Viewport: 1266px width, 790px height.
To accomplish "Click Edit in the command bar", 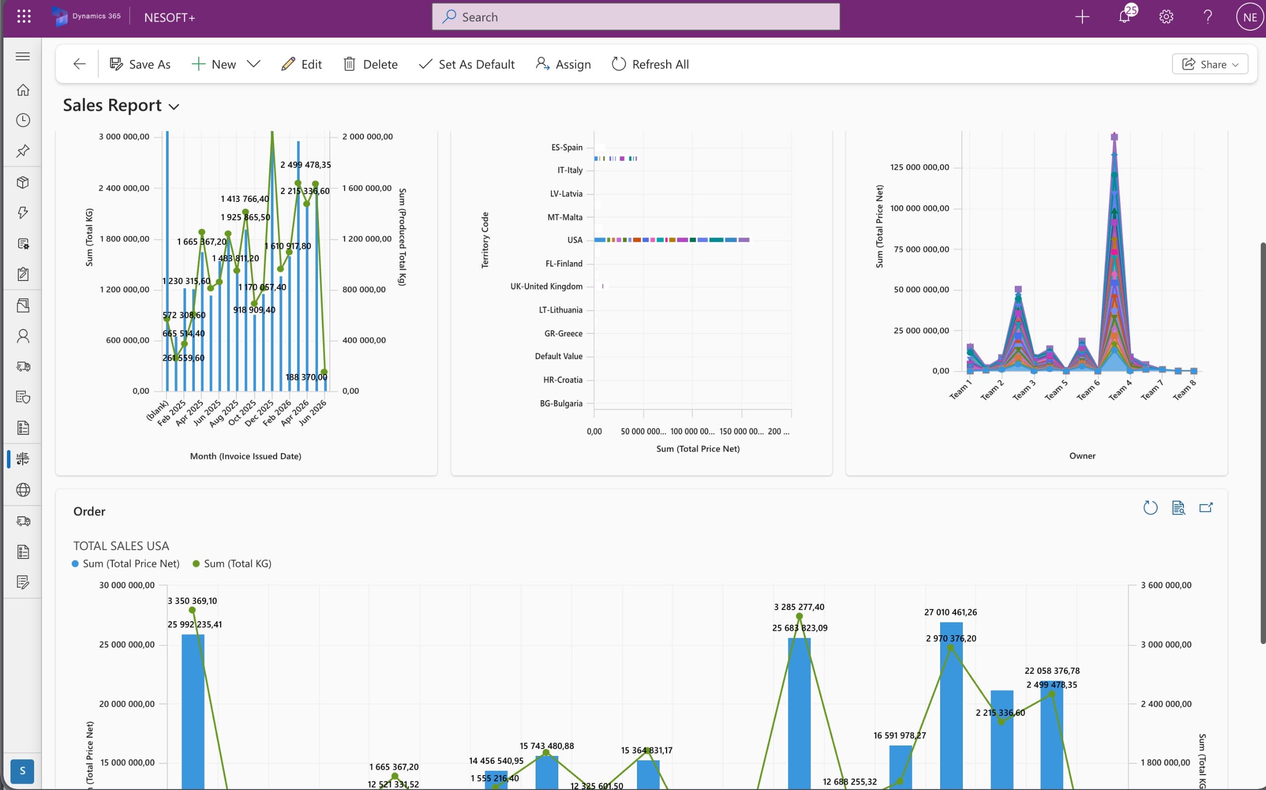I will [302, 64].
